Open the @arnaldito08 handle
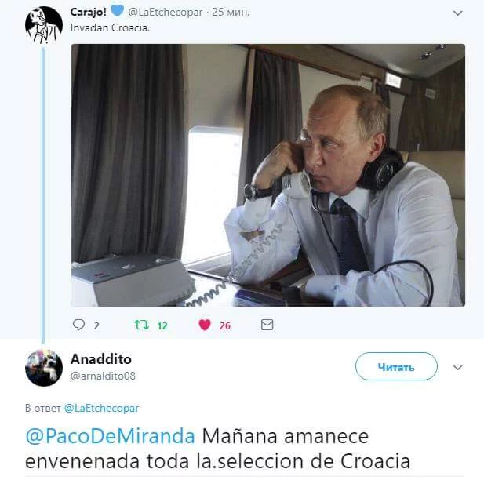This screenshot has width=484, height=480. pos(103,376)
